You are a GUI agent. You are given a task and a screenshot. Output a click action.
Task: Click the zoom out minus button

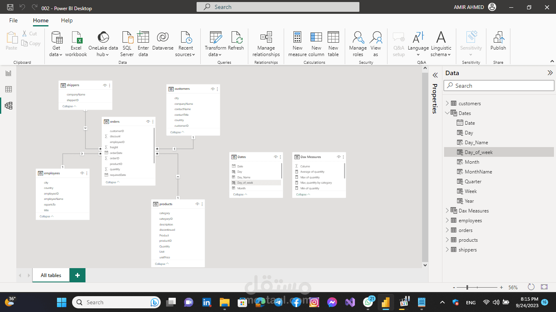[454, 287]
